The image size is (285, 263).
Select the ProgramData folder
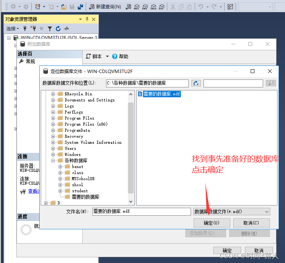77,130
